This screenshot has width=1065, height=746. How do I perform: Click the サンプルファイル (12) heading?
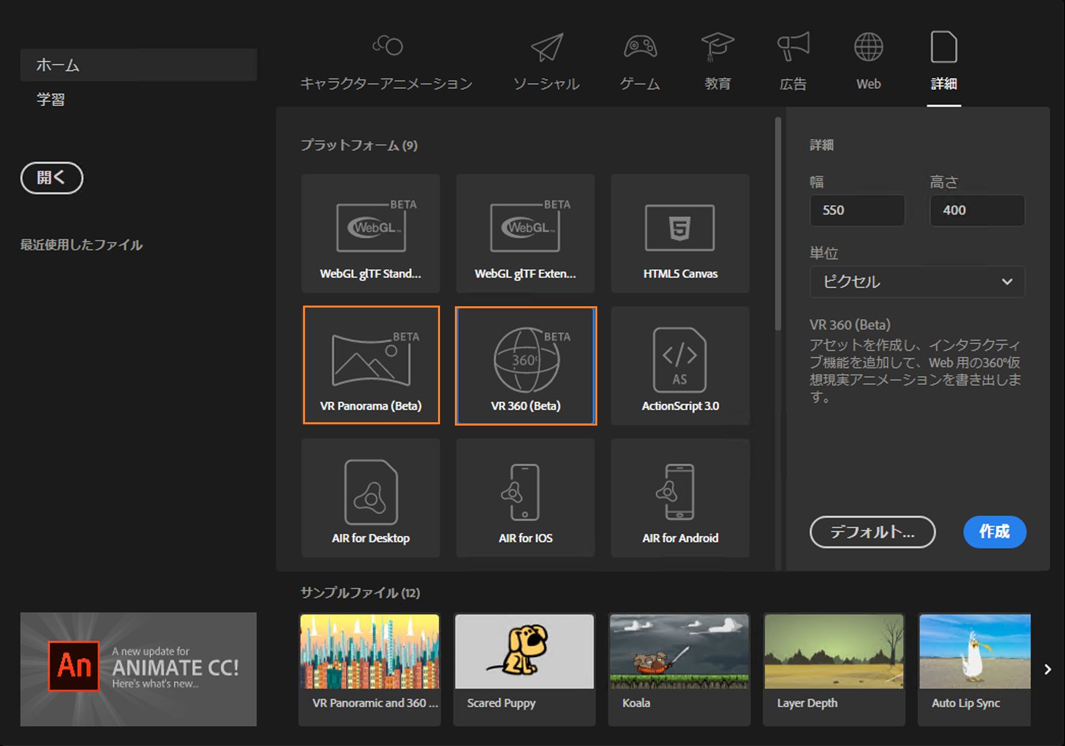(x=360, y=593)
